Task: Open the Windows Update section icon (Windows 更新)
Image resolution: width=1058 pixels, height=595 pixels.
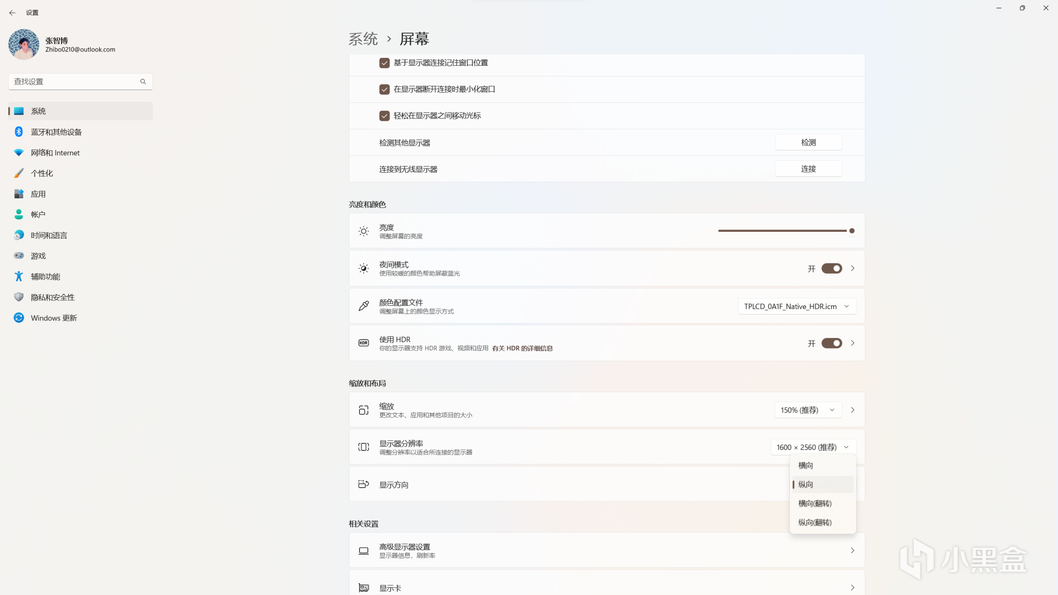Action: click(18, 318)
